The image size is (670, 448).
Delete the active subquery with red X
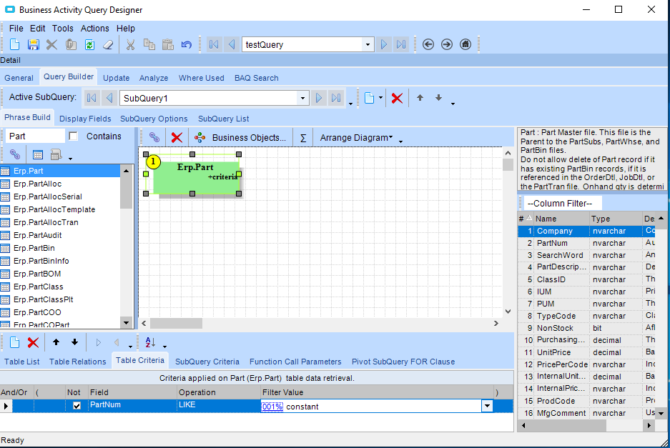[397, 98]
